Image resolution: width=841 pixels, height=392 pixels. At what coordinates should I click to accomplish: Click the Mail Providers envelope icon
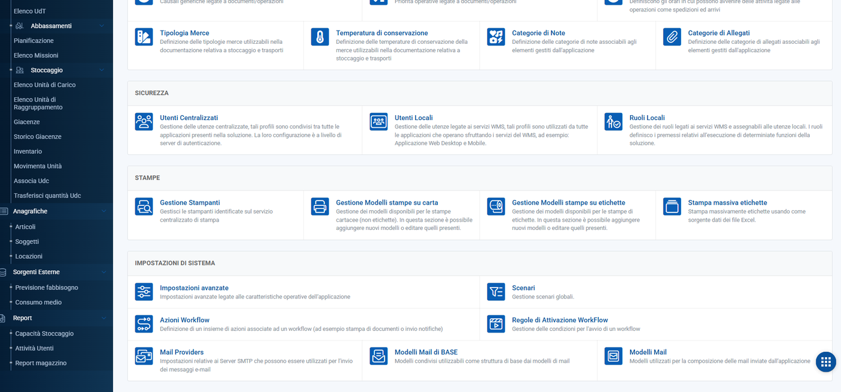pyautogui.click(x=144, y=356)
